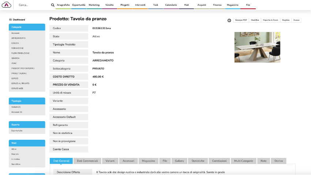Click the back arrow icon

click(229, 20)
